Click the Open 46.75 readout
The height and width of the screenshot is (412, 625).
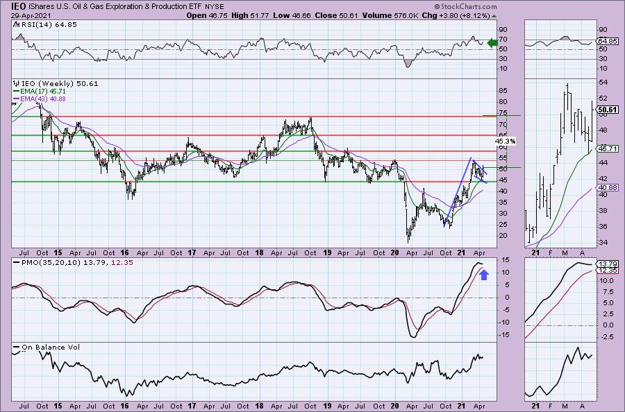[x=207, y=15]
